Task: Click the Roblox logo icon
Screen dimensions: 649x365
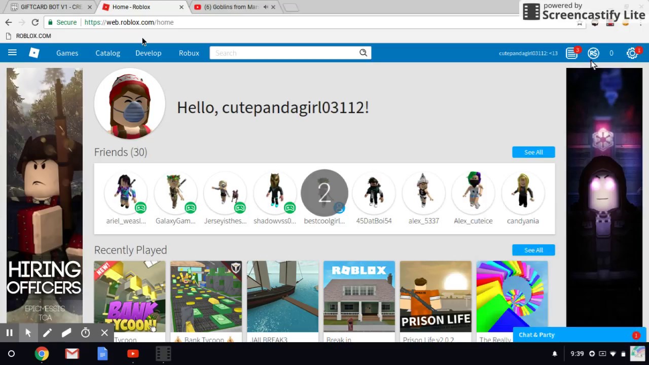Action: click(34, 53)
